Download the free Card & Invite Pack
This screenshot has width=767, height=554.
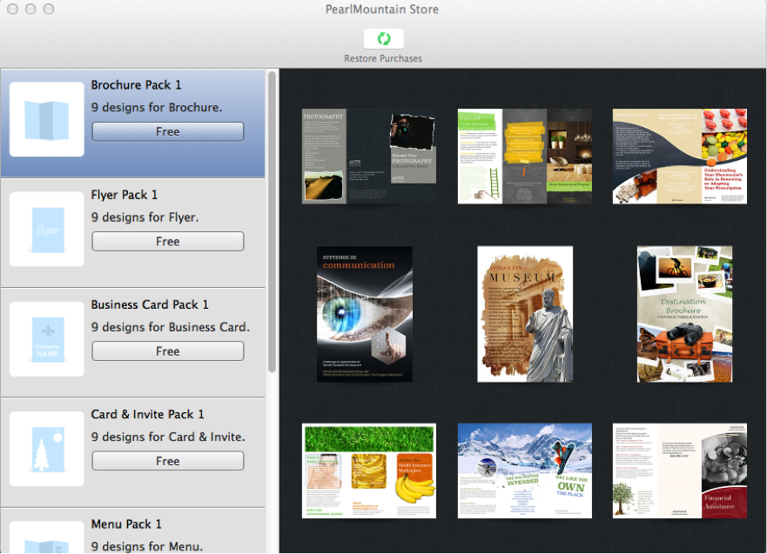click(x=167, y=461)
